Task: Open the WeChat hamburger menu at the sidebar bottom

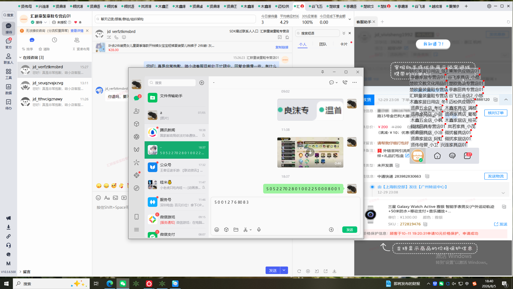Action: coord(137,230)
